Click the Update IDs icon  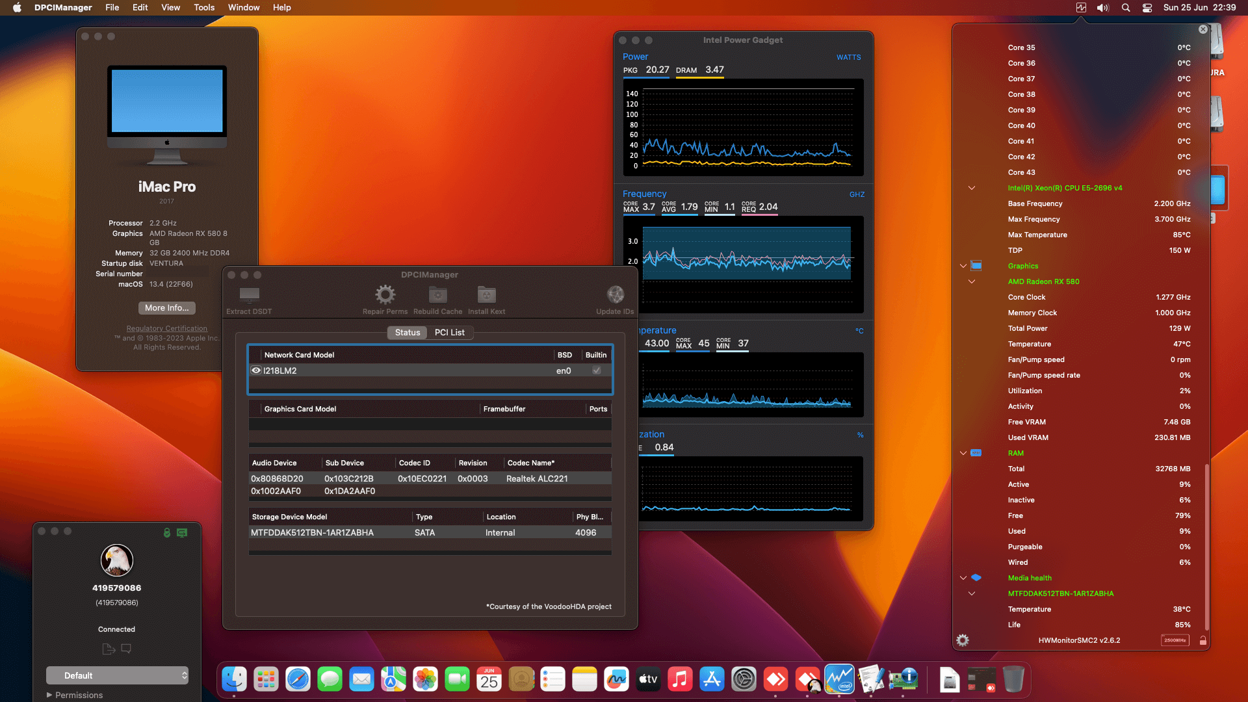coord(614,294)
